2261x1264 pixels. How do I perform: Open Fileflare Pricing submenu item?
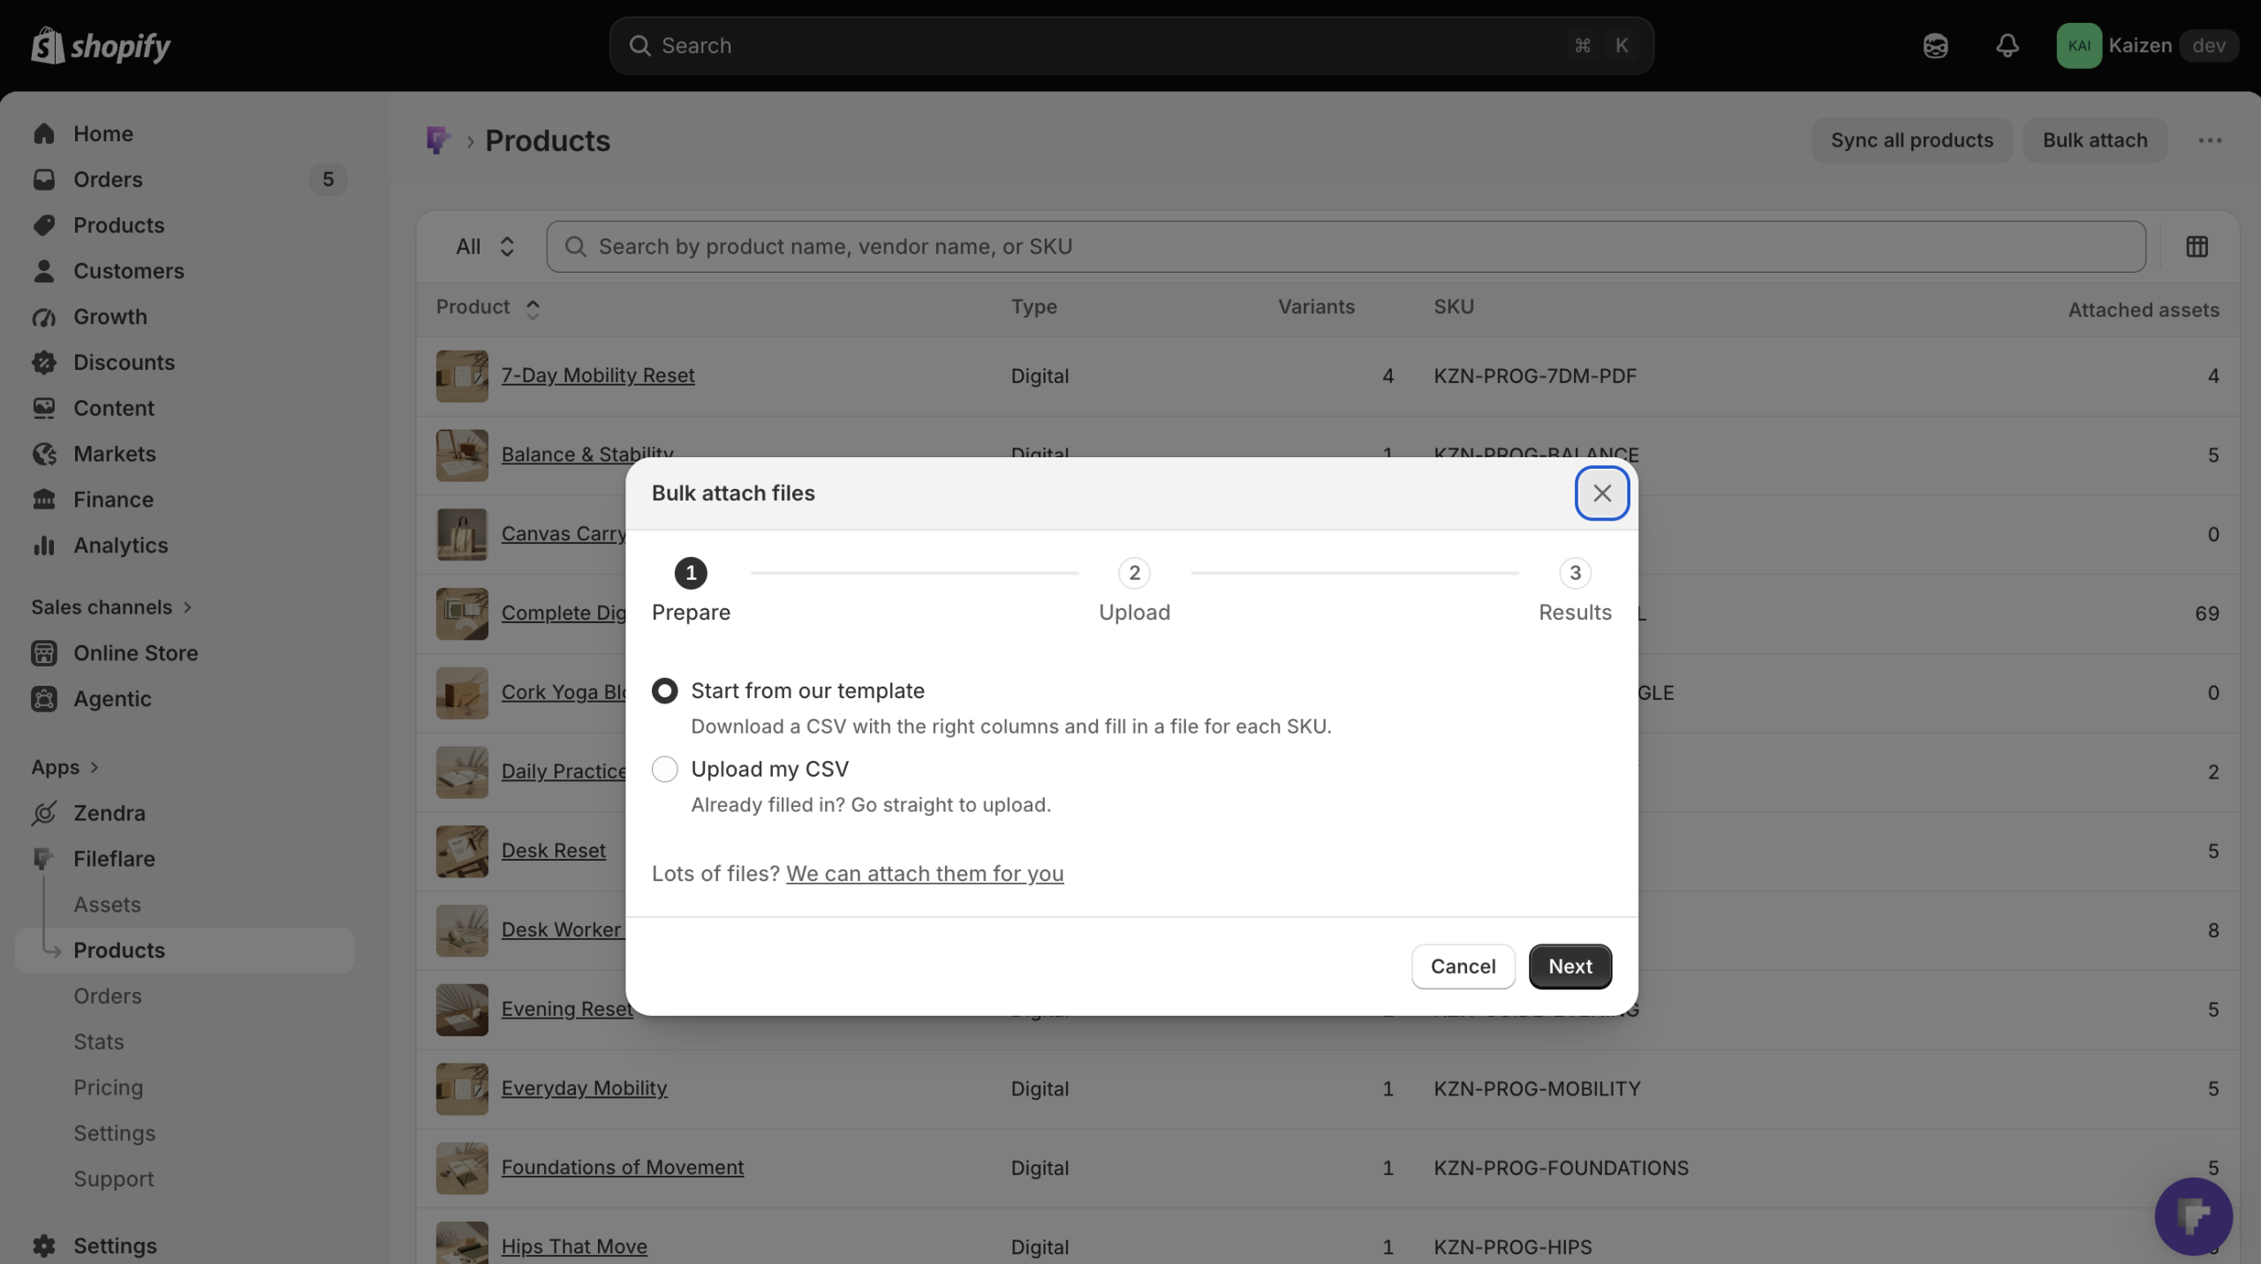pos(108,1087)
